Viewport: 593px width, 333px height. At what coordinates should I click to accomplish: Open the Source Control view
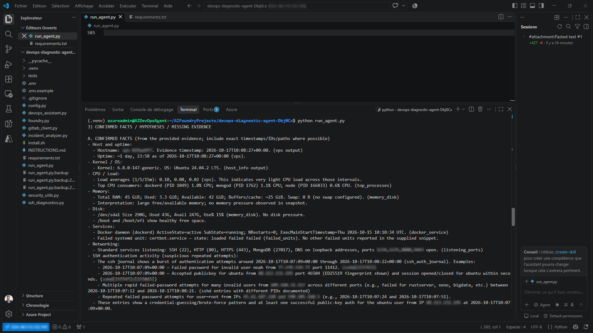point(9,49)
